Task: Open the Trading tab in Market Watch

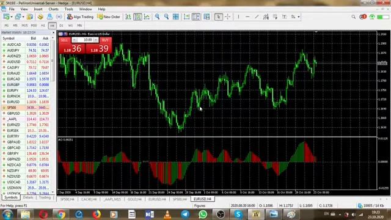Action: click(x=45, y=197)
